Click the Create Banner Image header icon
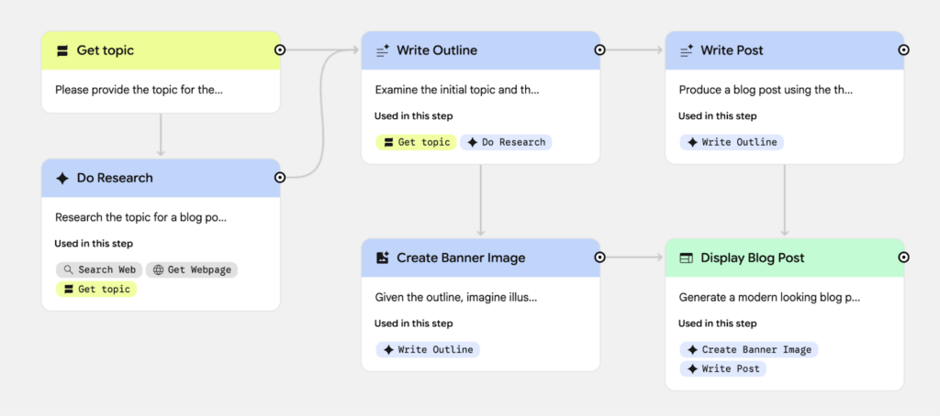Image resolution: width=940 pixels, height=416 pixels. point(383,258)
